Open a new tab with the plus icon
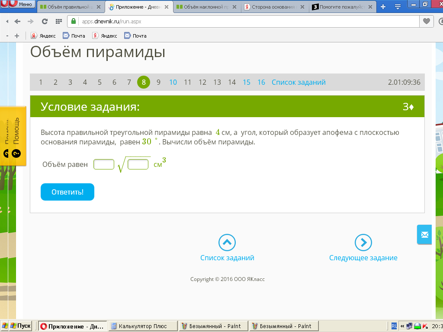This screenshot has height=332, width=443. coord(383,7)
